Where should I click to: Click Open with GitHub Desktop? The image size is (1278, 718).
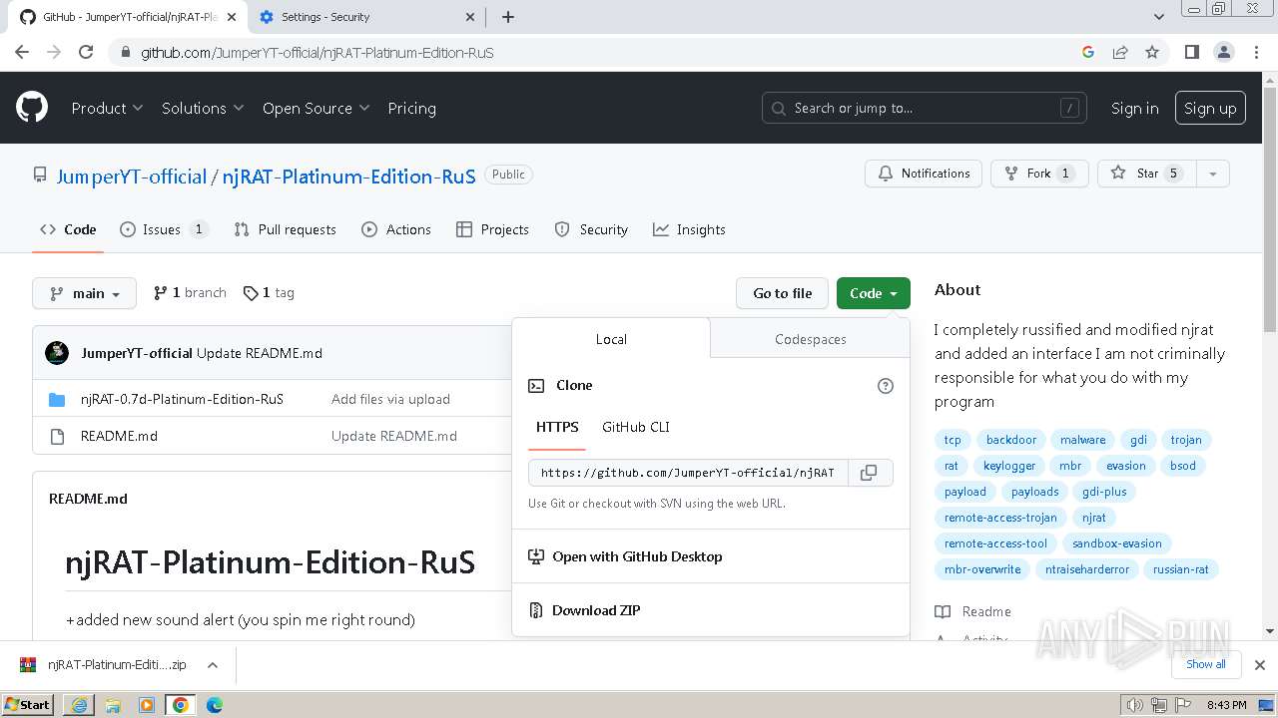click(637, 556)
